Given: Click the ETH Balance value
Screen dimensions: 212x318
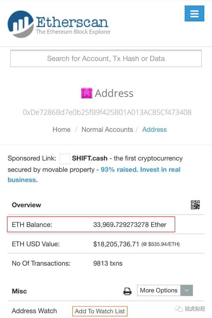Looking at the screenshot, I should click(130, 224).
